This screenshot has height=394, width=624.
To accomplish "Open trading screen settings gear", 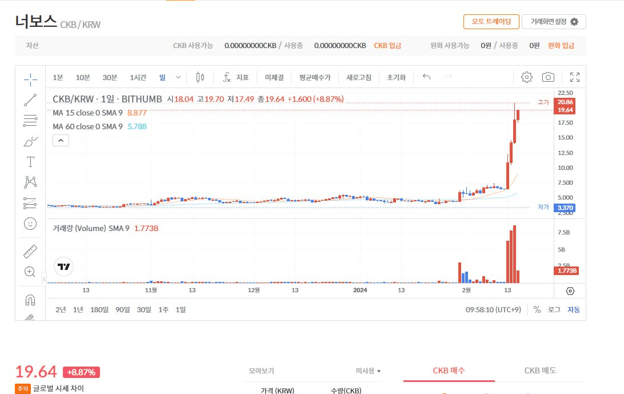I will point(574,22).
